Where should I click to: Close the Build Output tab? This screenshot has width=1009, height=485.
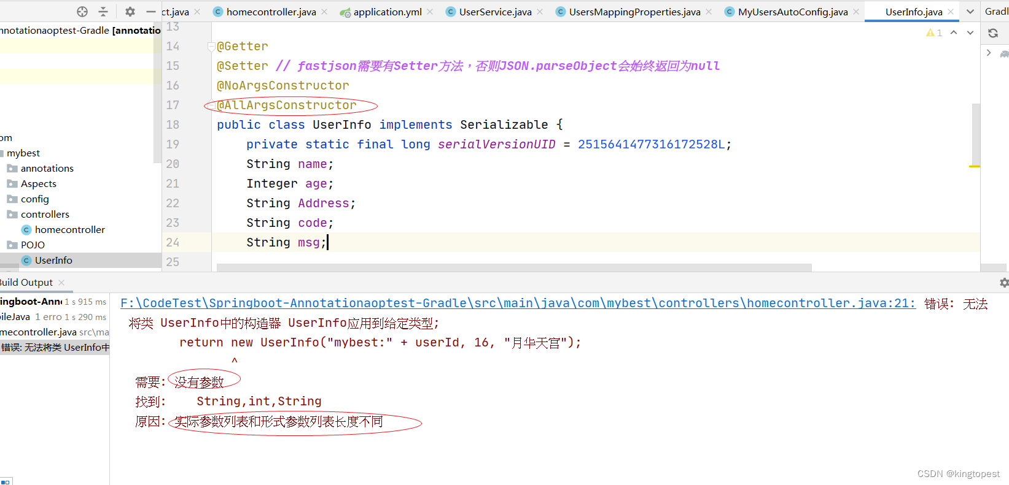61,283
